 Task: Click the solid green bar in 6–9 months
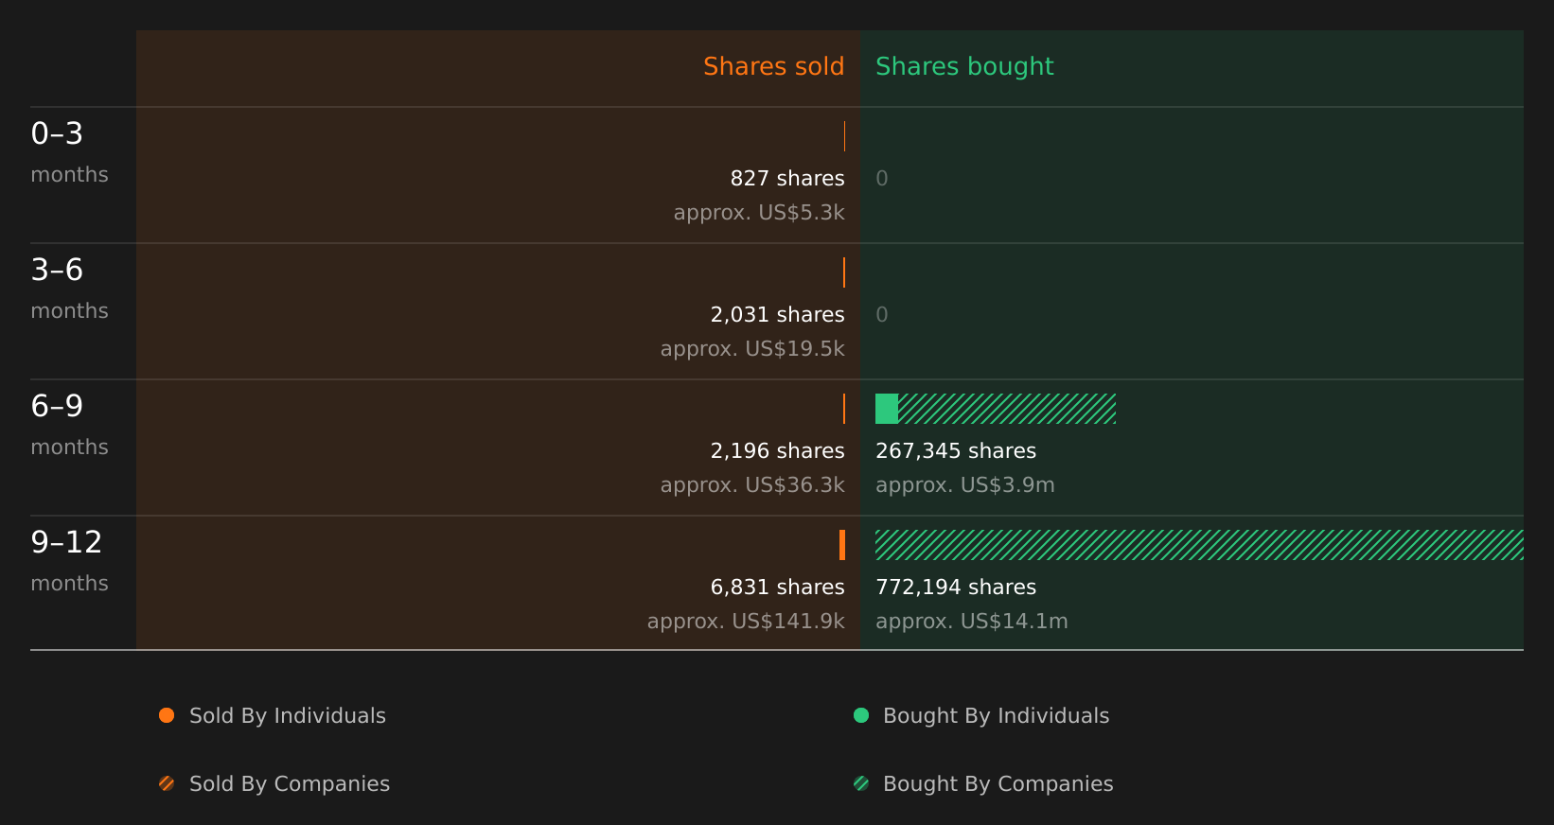[887, 409]
